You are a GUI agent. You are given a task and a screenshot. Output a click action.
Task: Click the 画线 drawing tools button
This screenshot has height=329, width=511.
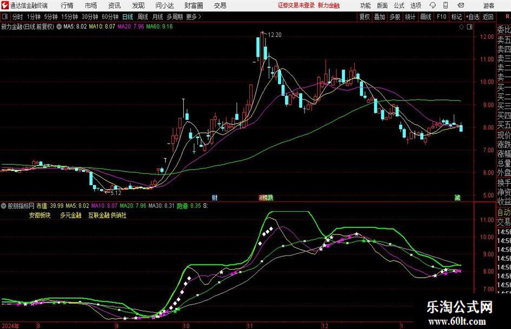[426, 17]
